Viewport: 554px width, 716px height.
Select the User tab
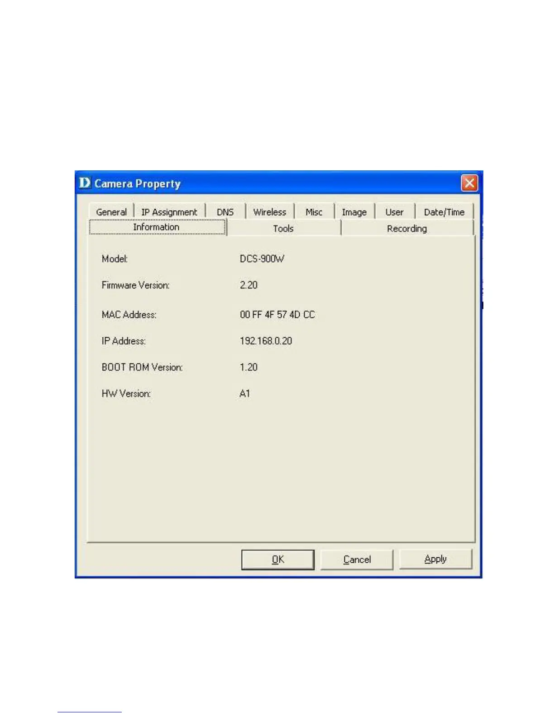coord(394,212)
